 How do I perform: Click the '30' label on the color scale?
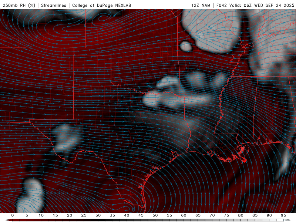click(x=98, y=215)
